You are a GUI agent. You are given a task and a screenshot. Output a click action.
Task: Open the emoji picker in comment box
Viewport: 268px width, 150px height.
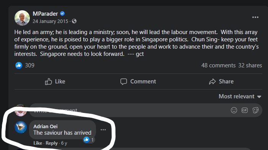(x=234, y=110)
